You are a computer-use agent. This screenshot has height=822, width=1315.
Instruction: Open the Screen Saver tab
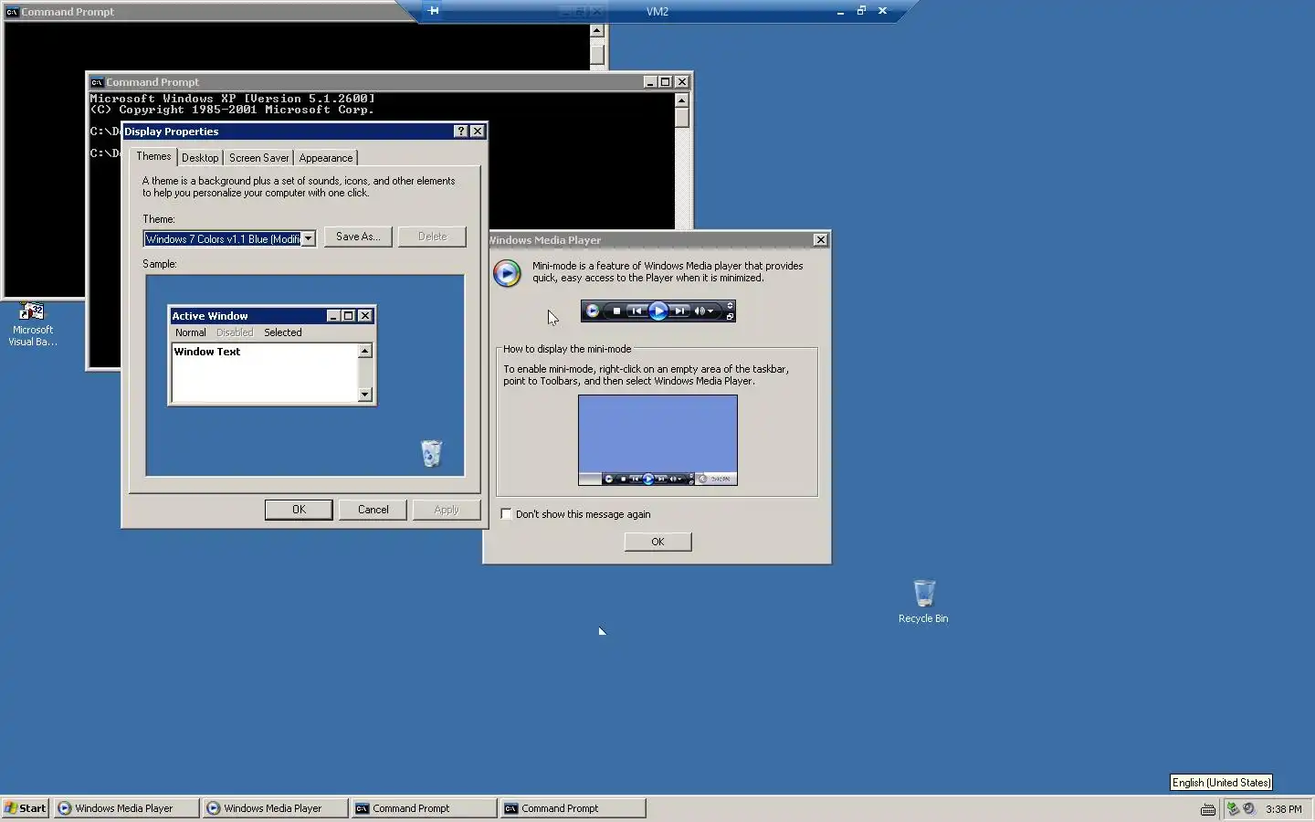pos(258,158)
